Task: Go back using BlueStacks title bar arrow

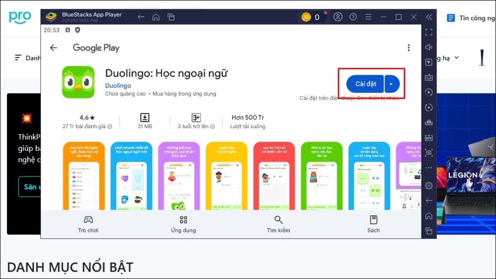Action: click(141, 17)
